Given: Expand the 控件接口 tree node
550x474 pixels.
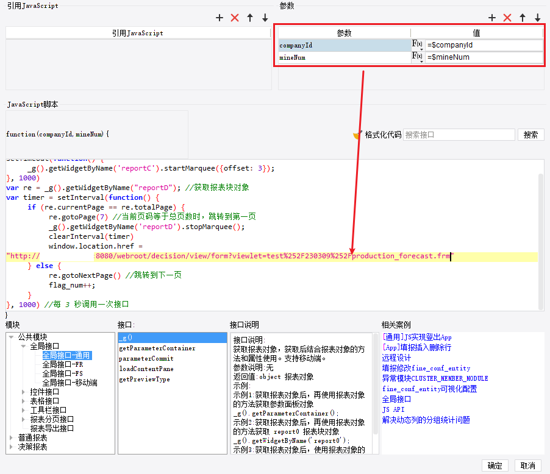Looking at the screenshot, I should [23, 392].
